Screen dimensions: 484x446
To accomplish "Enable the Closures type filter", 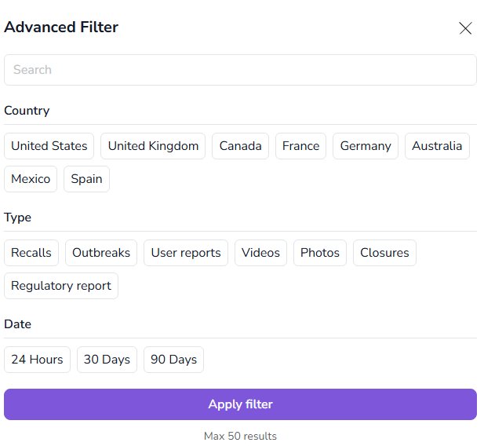I will click(x=384, y=253).
